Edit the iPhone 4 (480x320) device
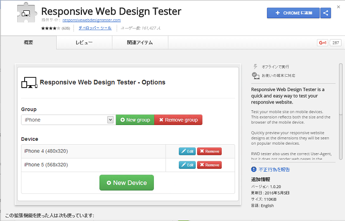This screenshot has width=345, height=221. coord(187,151)
